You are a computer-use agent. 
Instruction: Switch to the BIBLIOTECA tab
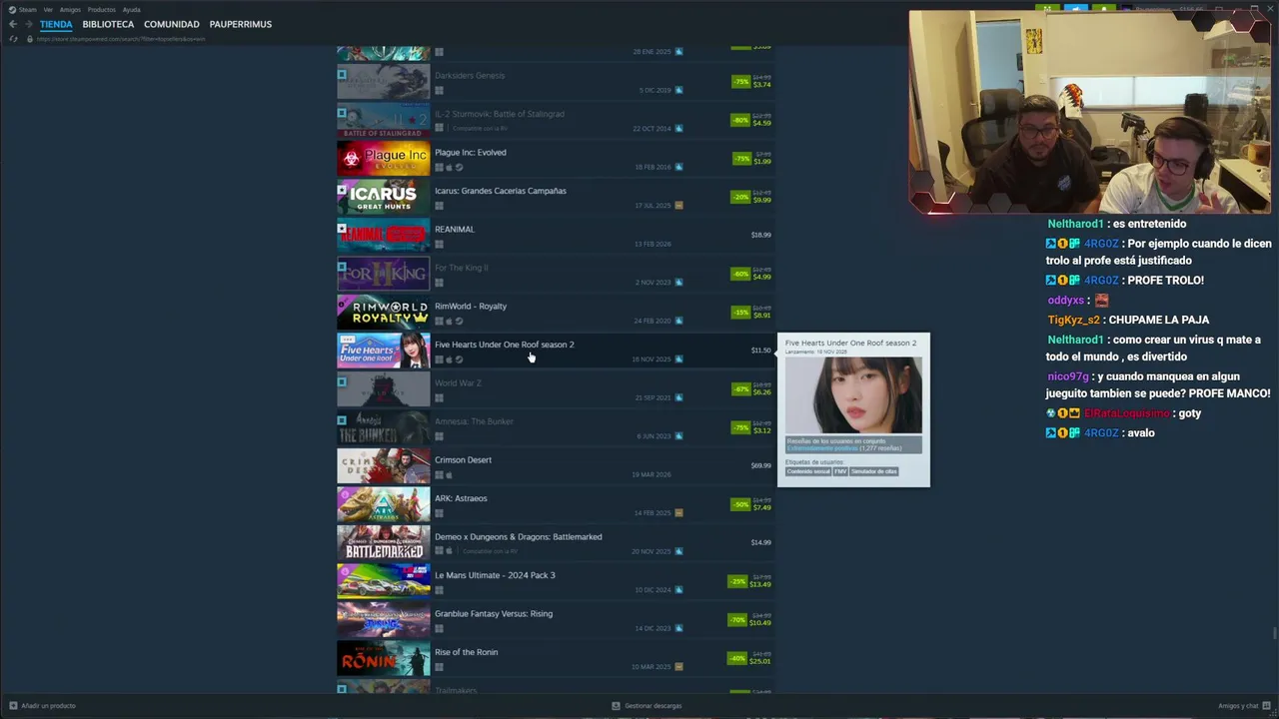(x=108, y=24)
